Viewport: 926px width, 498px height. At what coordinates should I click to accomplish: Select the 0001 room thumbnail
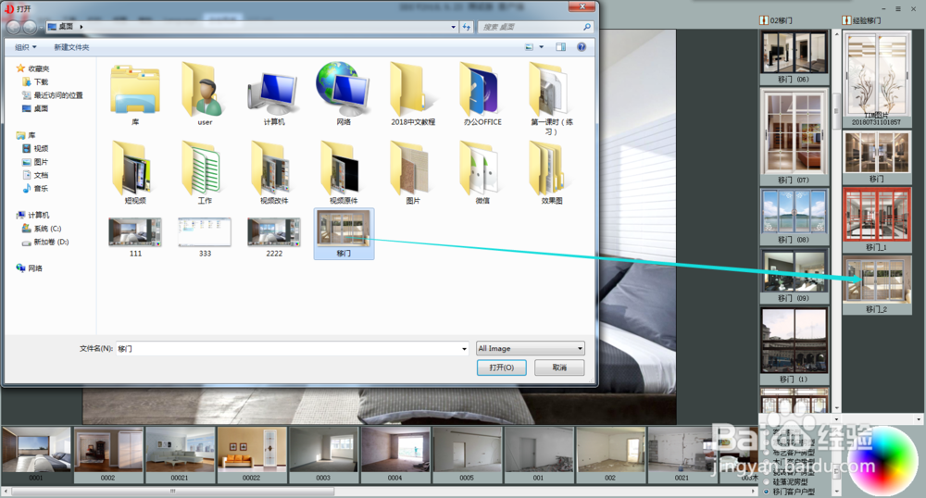click(x=37, y=454)
